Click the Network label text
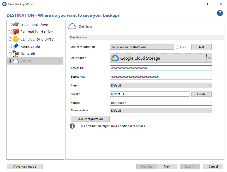Screen dimensions: 227x172 point(28,54)
